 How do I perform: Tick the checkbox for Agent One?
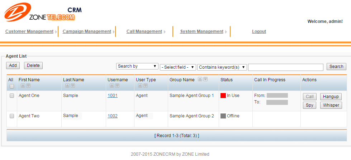point(12,96)
